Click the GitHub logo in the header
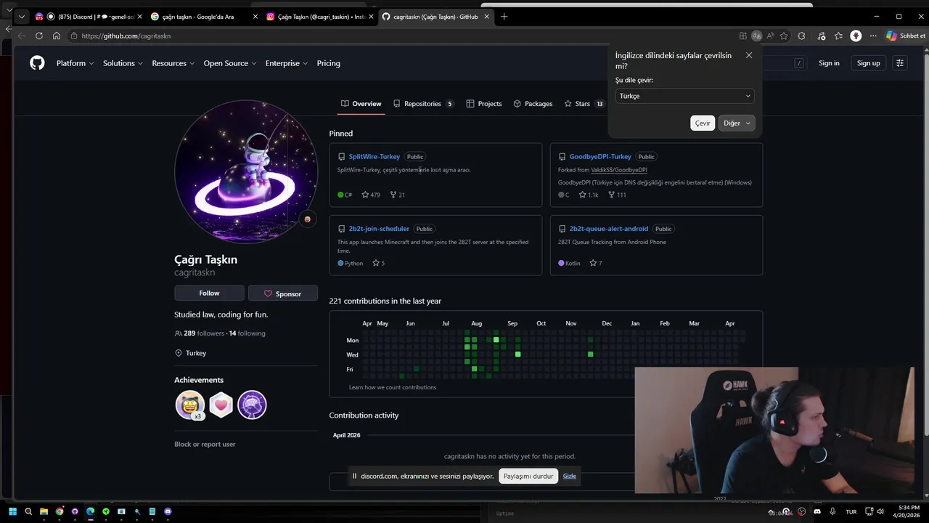 37,63
